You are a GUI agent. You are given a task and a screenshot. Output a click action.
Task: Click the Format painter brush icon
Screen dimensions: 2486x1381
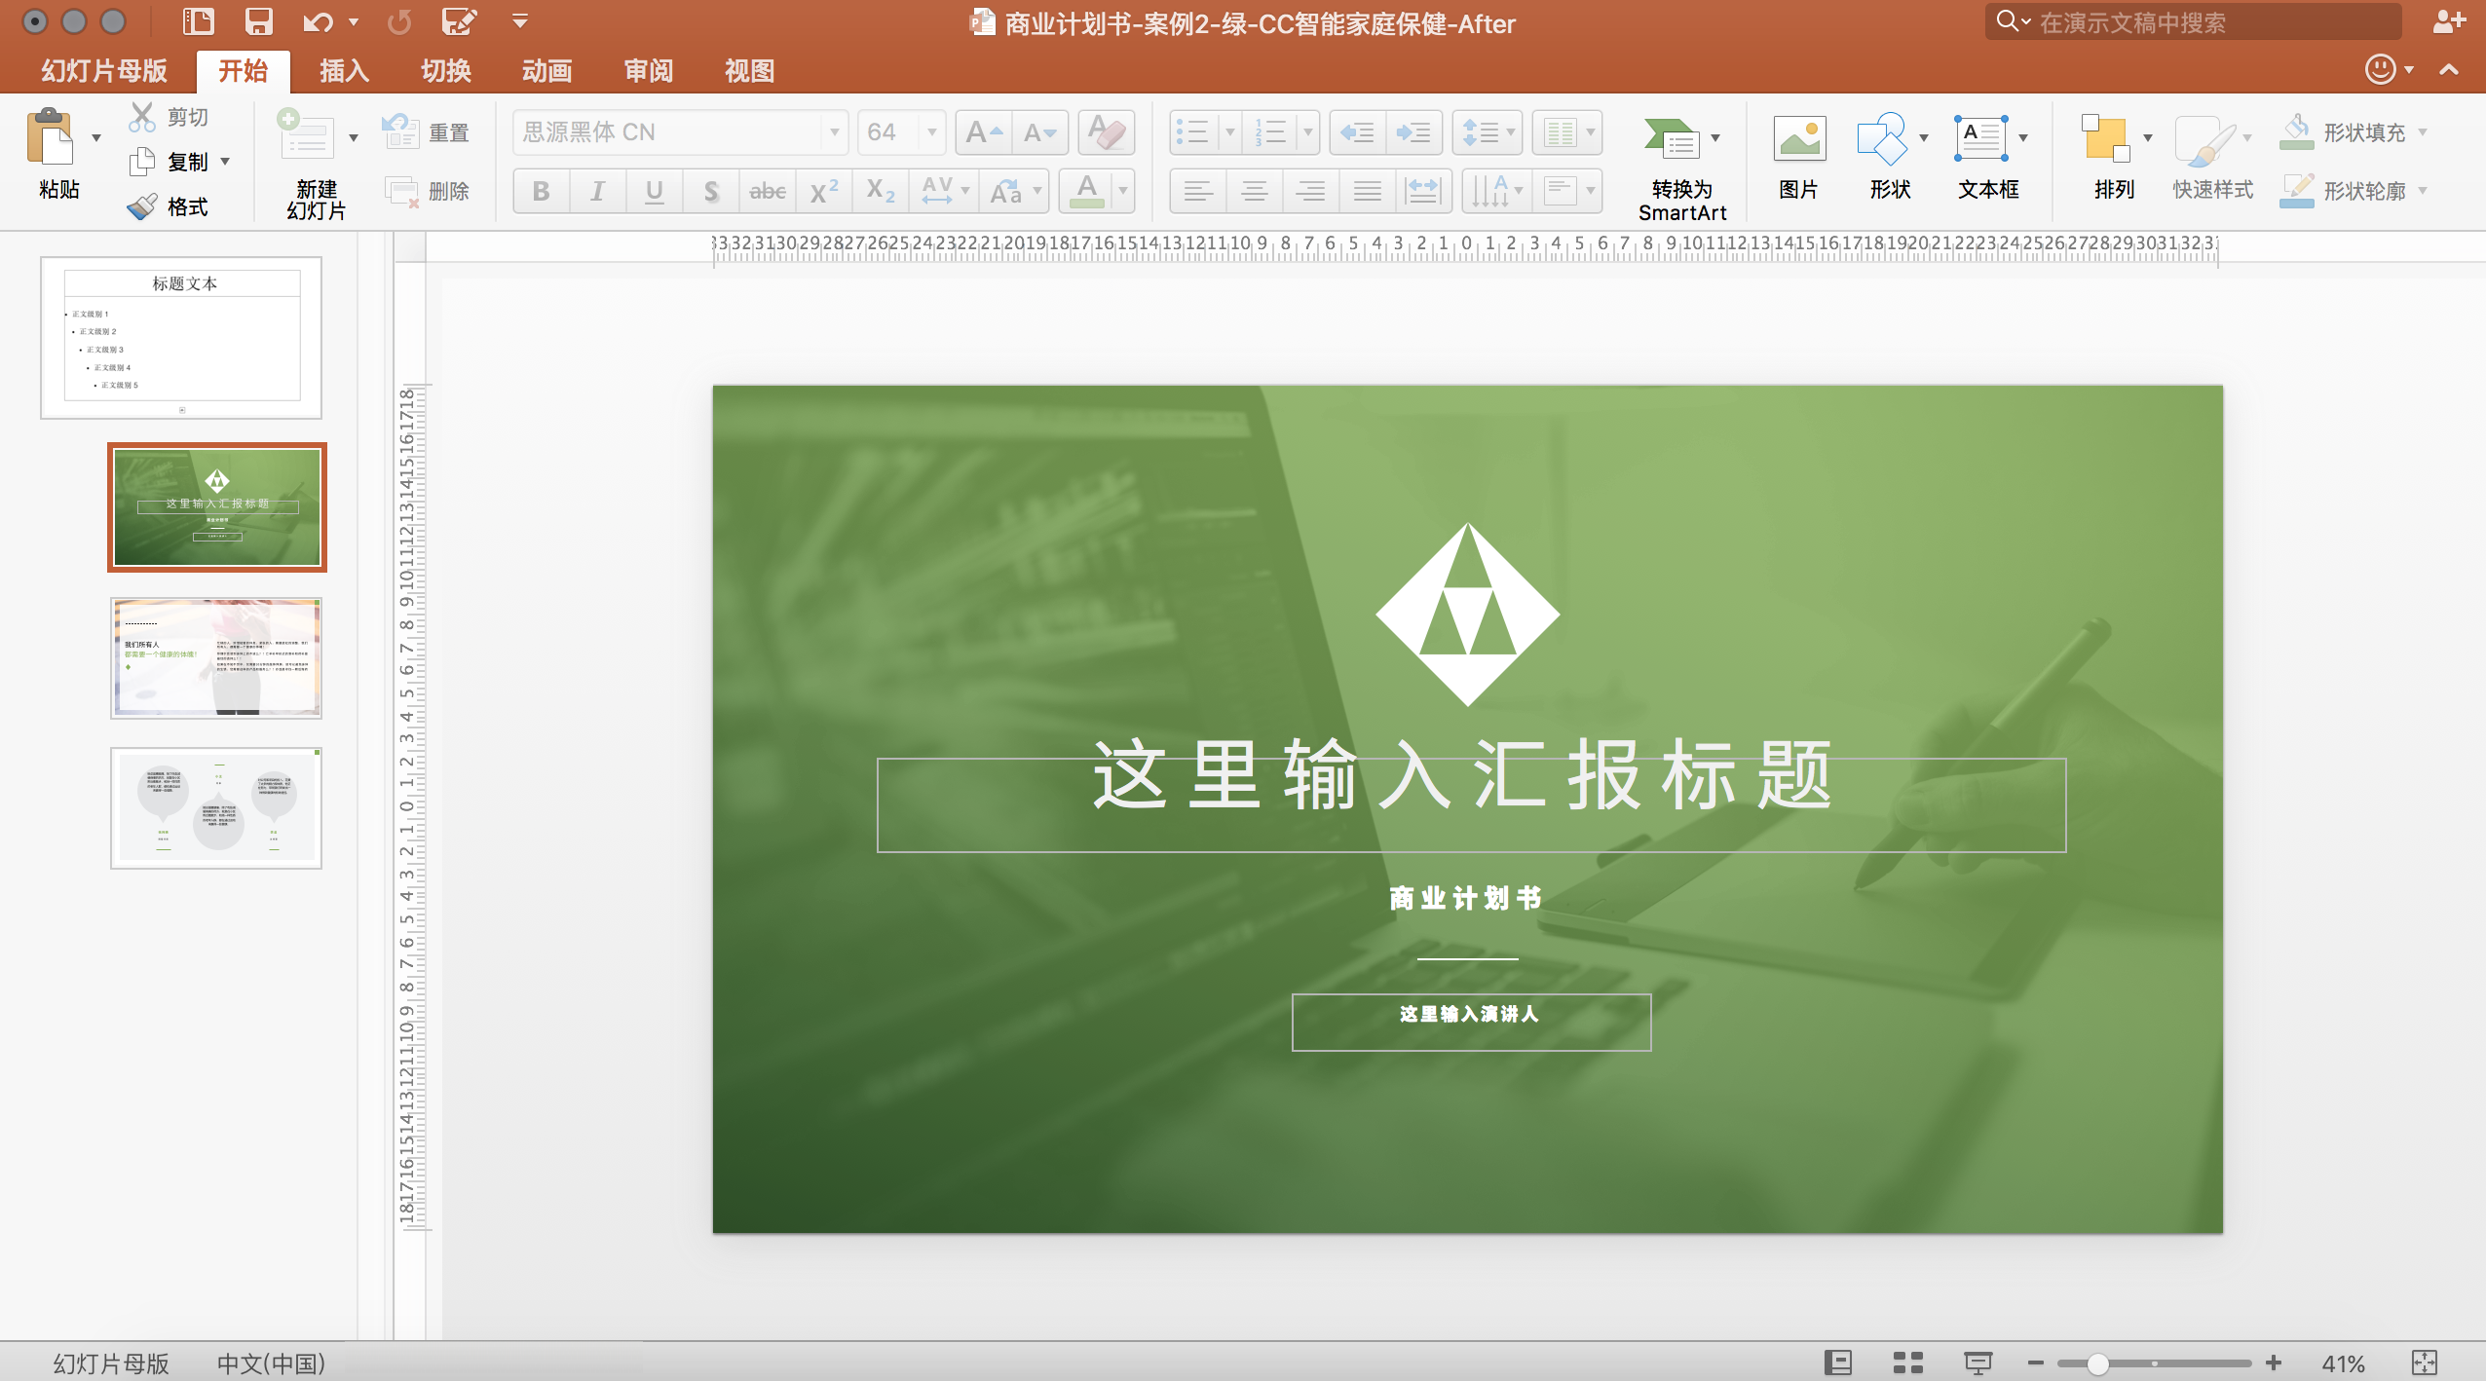coord(142,206)
